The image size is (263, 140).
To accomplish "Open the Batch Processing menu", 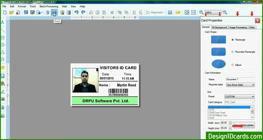I will [x=49, y=6].
